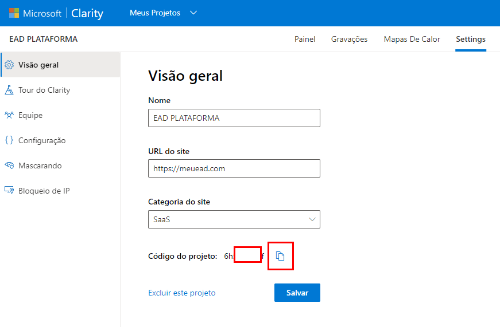Click the Excluir este projeto link
Screen dimensions: 500x327
point(182,293)
